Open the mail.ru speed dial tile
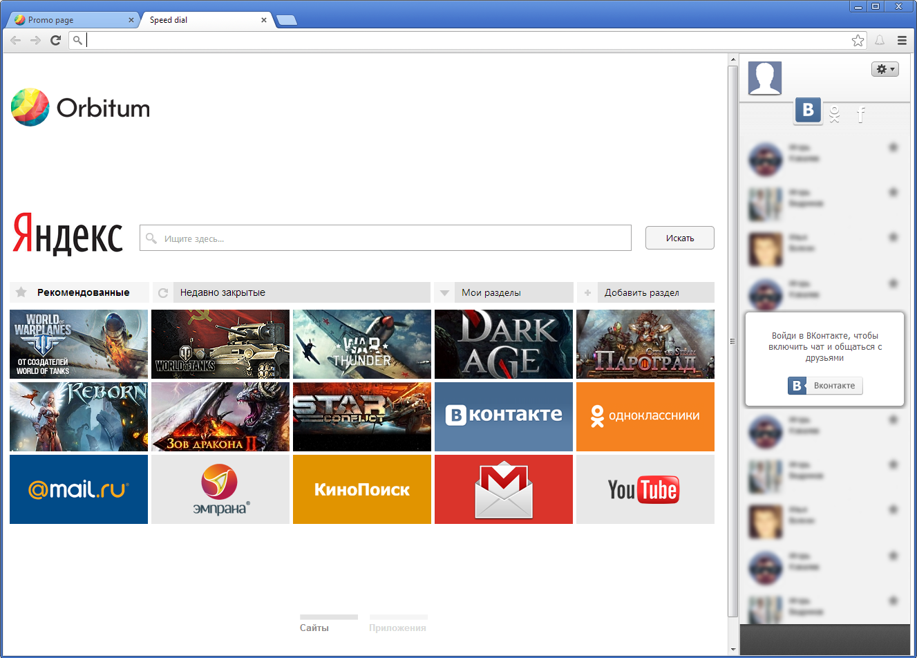 tap(79, 489)
